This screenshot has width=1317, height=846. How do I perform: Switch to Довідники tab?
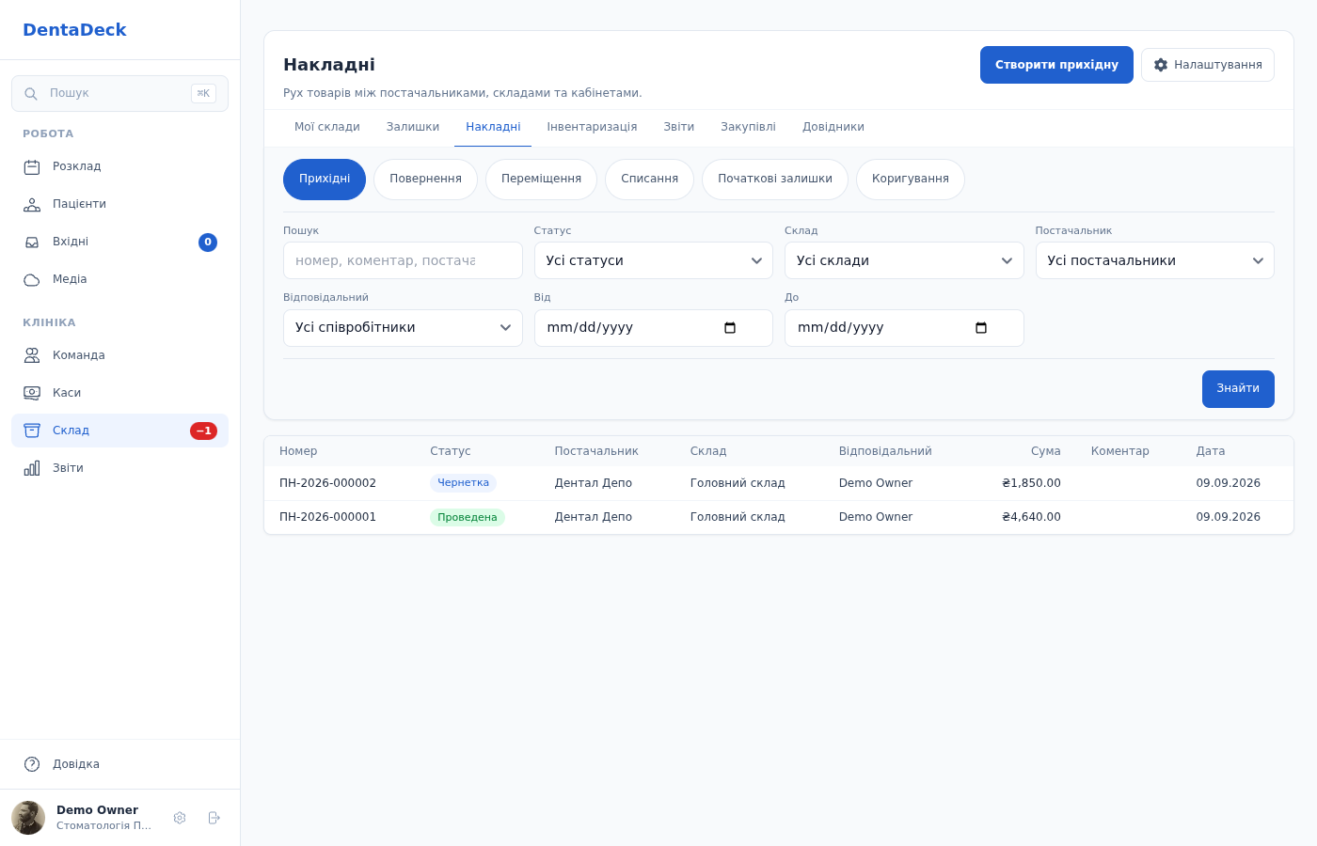pyautogui.click(x=833, y=128)
